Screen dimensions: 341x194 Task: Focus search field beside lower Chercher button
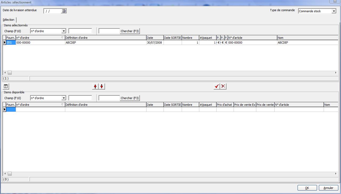109,98
